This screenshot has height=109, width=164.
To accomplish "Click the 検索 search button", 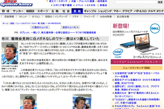I will pyautogui.click(x=160, y=2).
